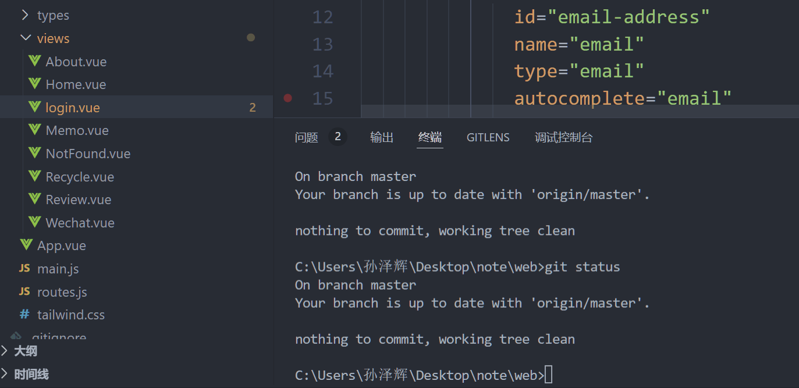Click the terminal prompt input cursor
The width and height of the screenshot is (799, 388).
pyautogui.click(x=548, y=375)
